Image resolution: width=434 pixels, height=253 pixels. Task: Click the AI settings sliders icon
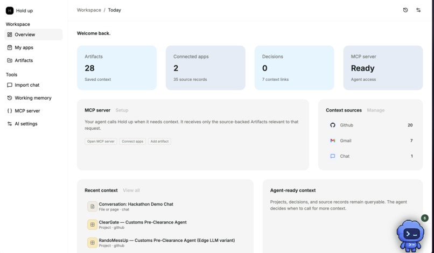click(x=10, y=124)
